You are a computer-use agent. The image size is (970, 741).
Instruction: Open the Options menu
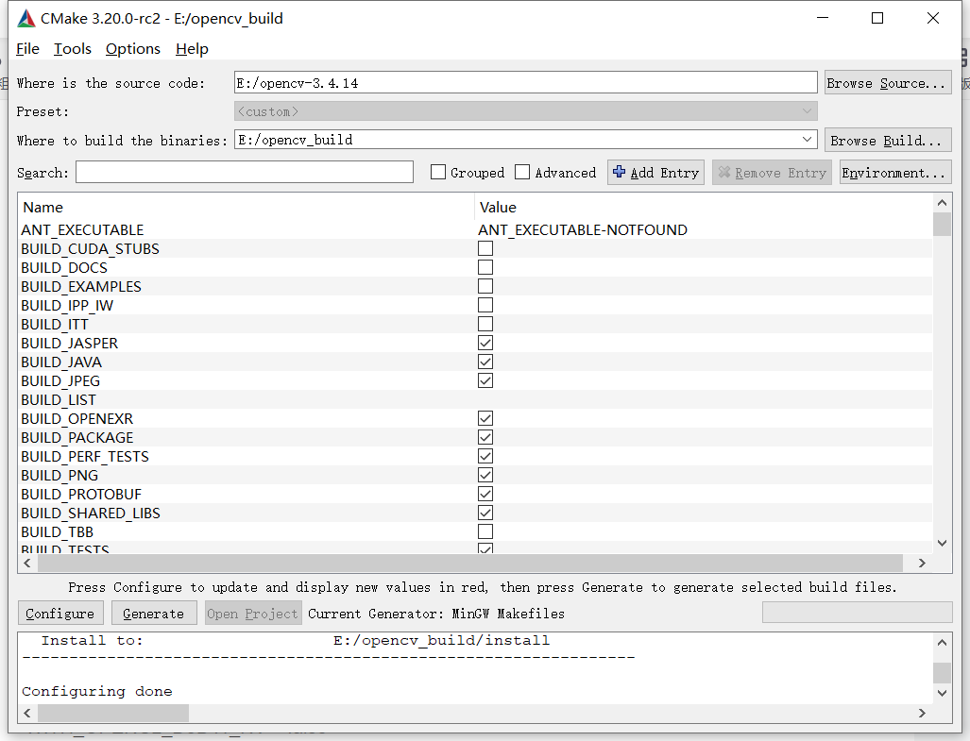(x=132, y=48)
